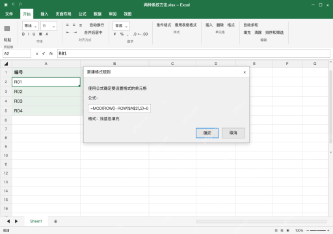333x234 pixels.
Task: Click the font color A icon
Action: point(47,34)
